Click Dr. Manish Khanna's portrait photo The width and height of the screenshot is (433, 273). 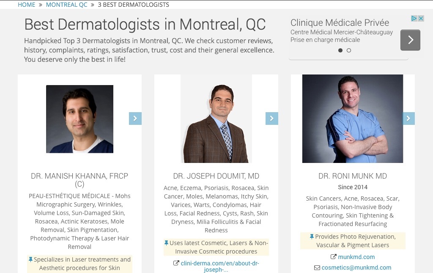pos(79,119)
